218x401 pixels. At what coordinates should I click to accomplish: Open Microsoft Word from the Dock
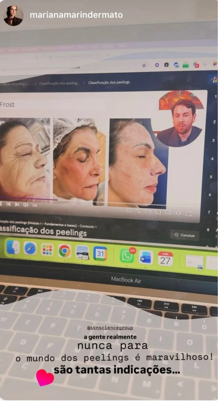146,258
